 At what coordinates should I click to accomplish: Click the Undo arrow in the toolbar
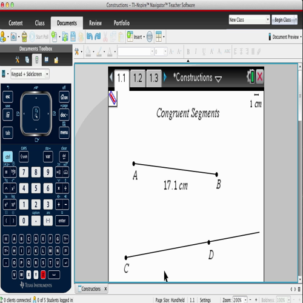90,36
